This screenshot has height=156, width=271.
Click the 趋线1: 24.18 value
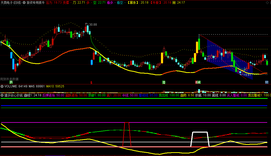point(33,95)
